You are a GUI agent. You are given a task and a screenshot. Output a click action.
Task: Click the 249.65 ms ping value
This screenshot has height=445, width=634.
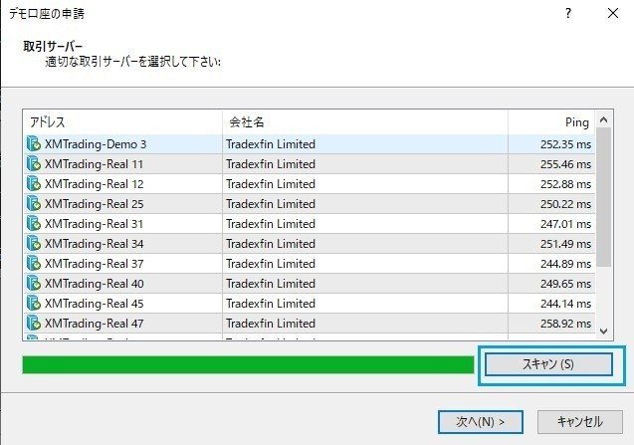click(x=565, y=283)
